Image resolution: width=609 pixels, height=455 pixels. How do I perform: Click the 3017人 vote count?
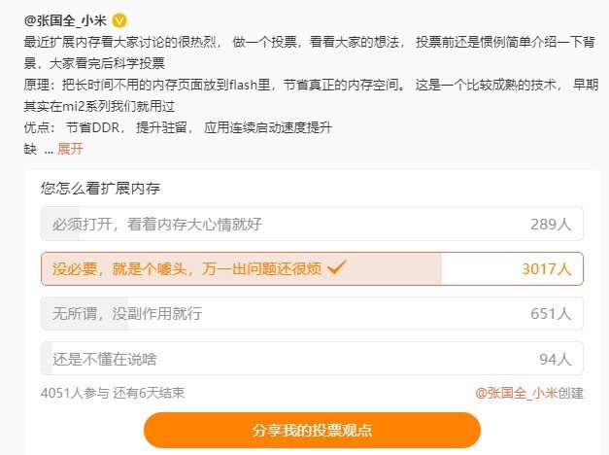[546, 268]
